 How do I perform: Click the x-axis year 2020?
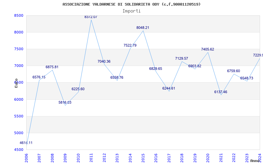(x=208, y=158)
